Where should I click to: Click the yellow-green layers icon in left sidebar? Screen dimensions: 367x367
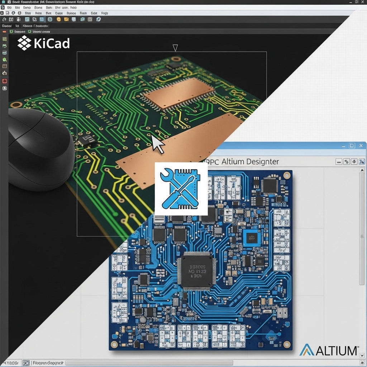4,39
